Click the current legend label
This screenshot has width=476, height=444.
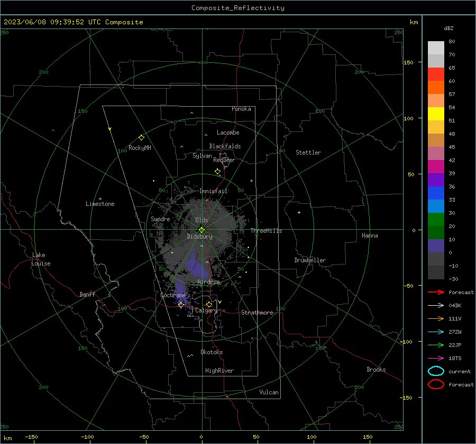(460, 372)
